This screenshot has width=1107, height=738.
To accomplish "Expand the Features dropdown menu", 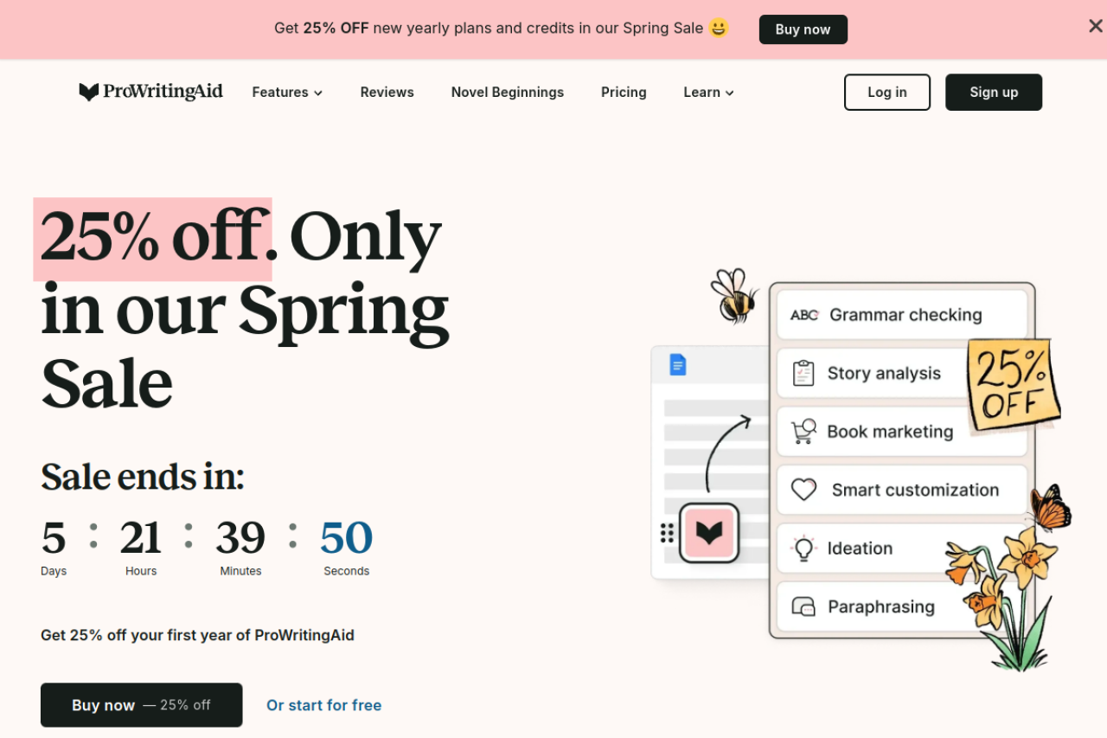I will coord(287,92).
